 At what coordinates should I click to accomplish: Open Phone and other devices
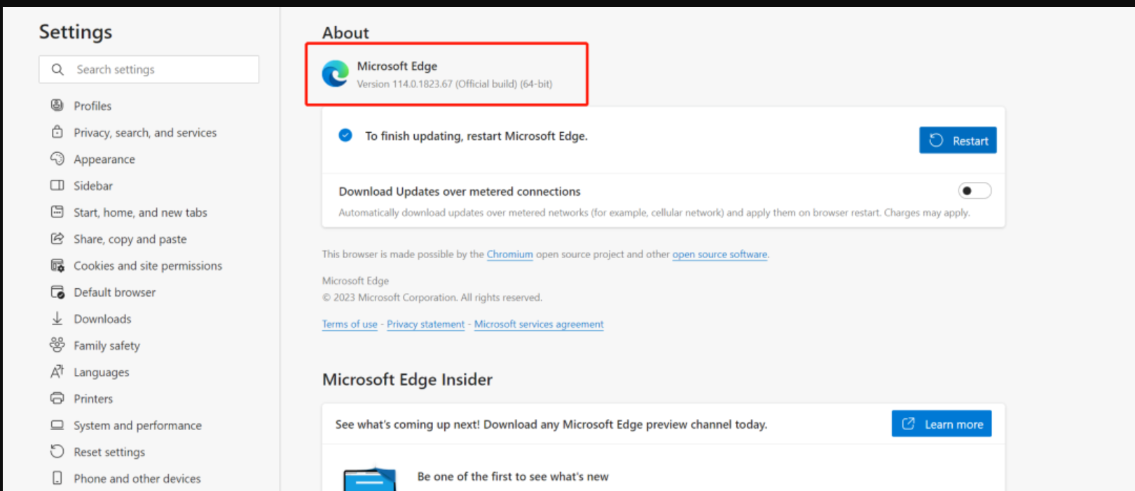[137, 478]
